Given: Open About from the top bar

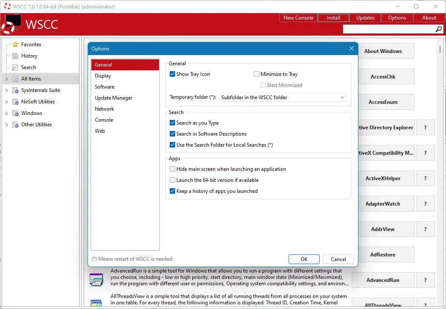Looking at the screenshot, I should tap(429, 17).
